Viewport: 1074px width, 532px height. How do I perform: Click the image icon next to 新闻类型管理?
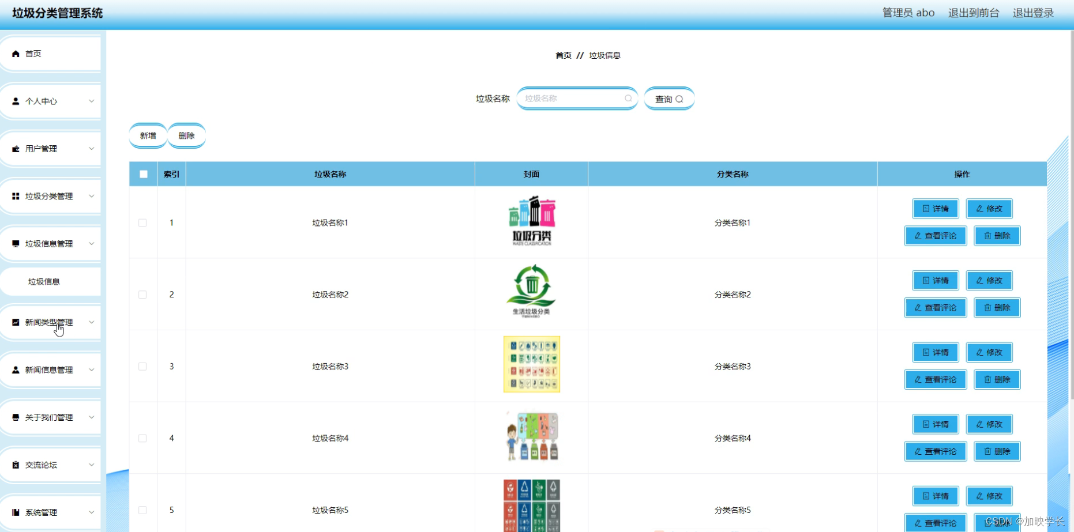click(16, 322)
